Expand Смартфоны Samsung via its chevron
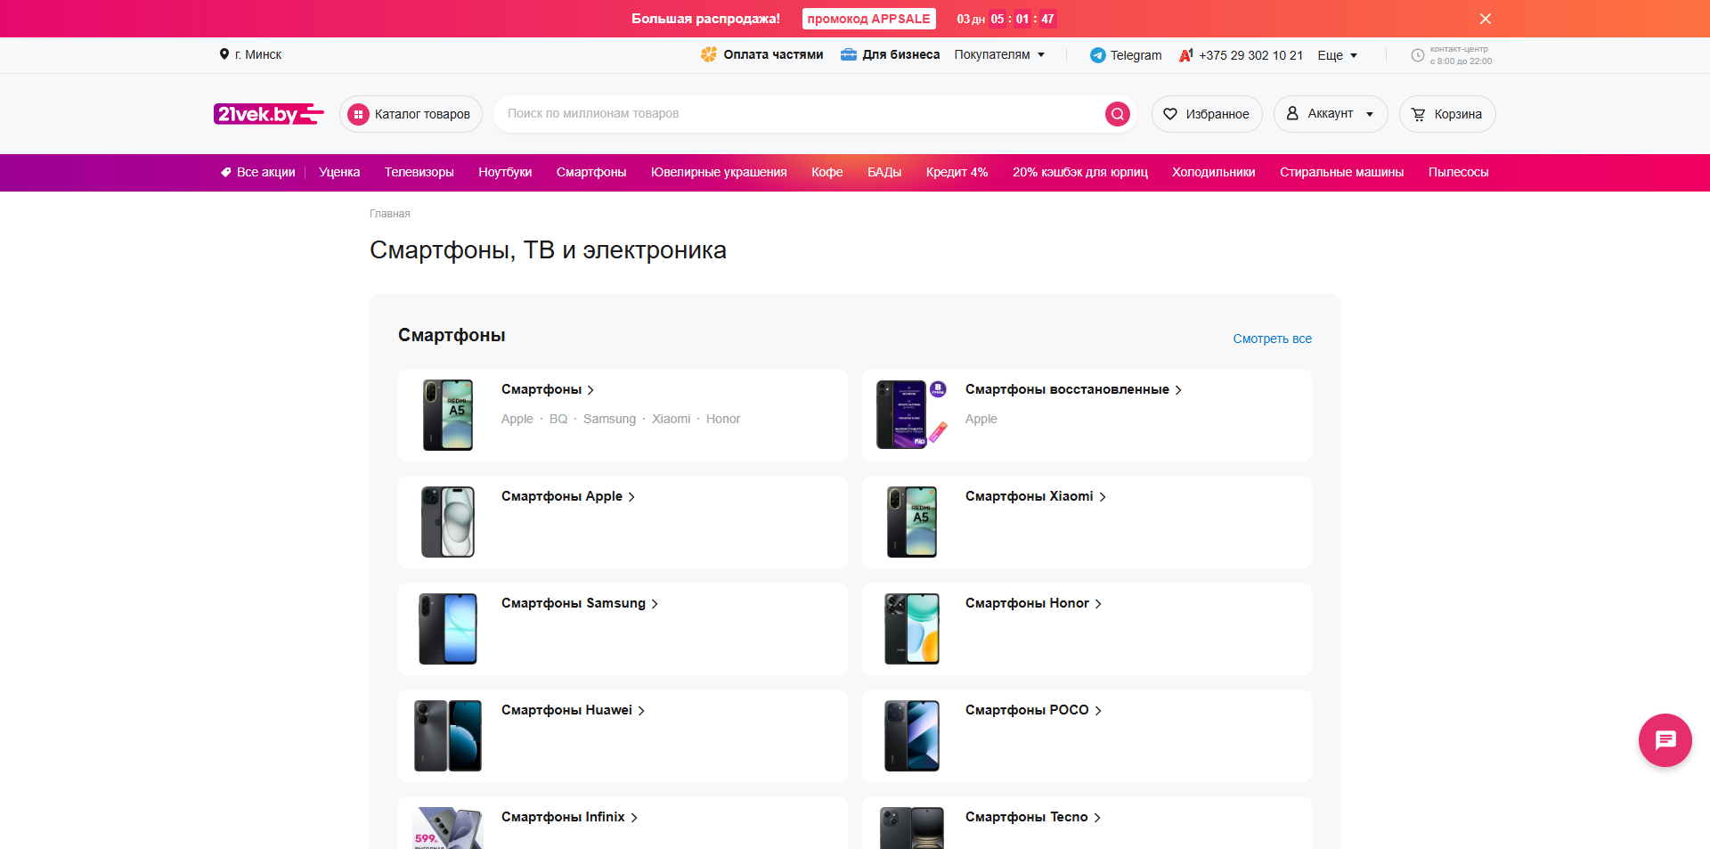This screenshot has height=849, width=1710. click(655, 604)
